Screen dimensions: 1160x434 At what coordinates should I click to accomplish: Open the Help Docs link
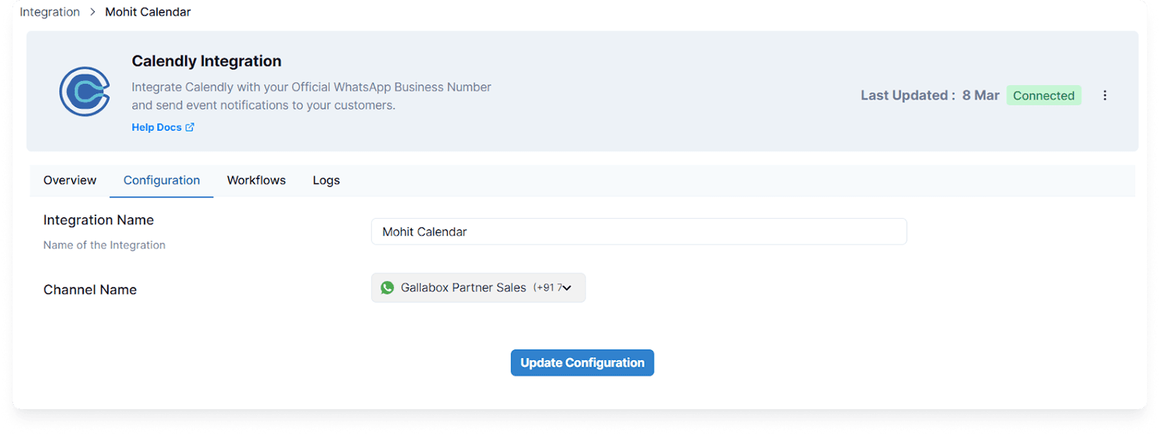pos(156,127)
